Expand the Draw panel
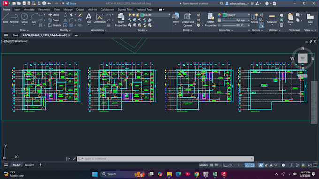Screen dimensions: 319x179 click(24, 30)
